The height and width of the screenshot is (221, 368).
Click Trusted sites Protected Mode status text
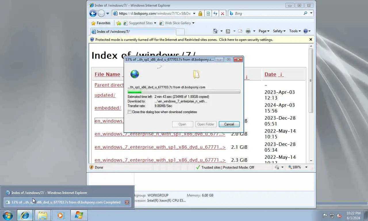[228, 167]
